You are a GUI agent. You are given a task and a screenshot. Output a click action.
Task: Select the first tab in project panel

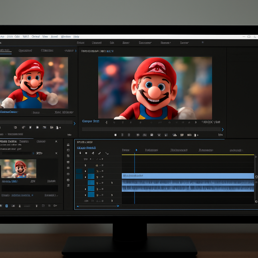click(x=9, y=142)
